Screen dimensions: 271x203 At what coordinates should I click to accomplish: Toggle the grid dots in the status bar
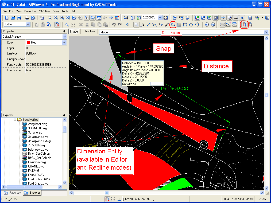point(113,199)
